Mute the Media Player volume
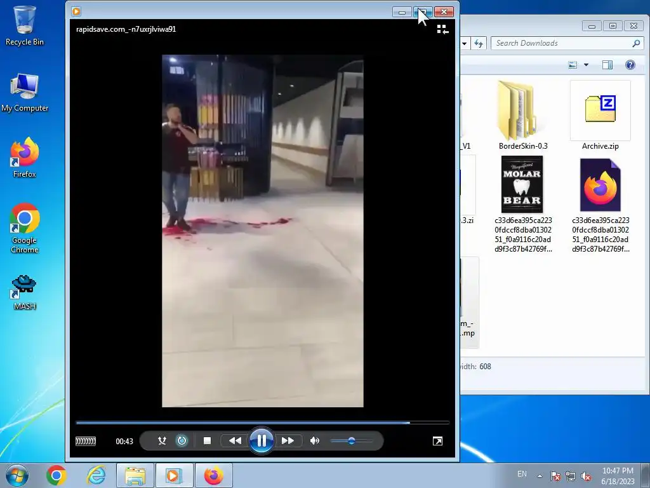 click(315, 441)
